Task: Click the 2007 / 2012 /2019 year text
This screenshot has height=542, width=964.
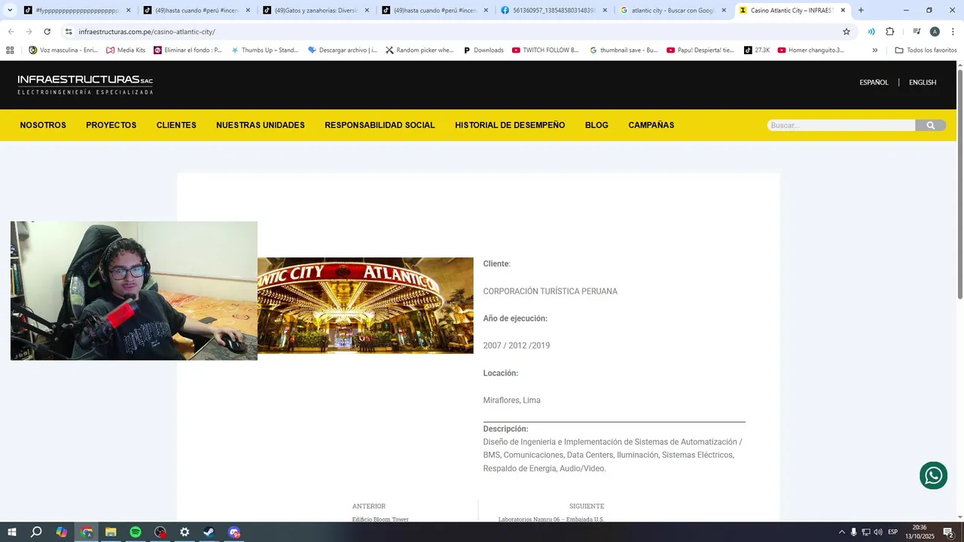Action: point(517,346)
